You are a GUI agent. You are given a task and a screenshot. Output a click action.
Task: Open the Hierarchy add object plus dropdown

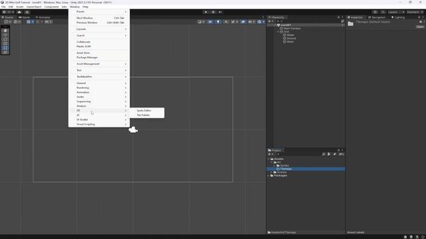coord(271,21)
